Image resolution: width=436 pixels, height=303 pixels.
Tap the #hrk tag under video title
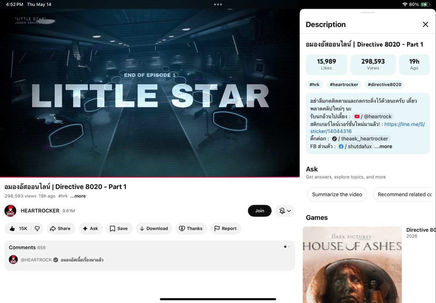63,196
